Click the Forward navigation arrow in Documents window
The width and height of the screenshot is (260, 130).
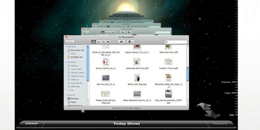click(x=72, y=42)
